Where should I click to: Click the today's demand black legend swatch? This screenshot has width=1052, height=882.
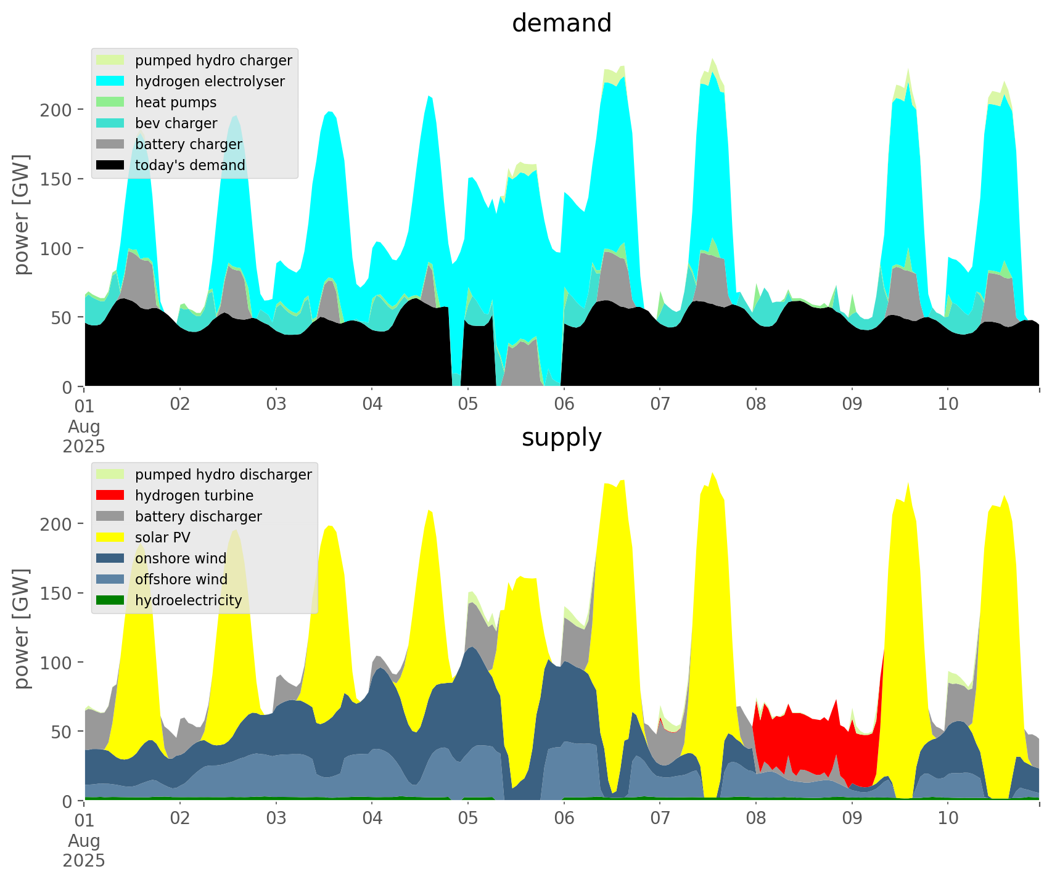tap(111, 165)
